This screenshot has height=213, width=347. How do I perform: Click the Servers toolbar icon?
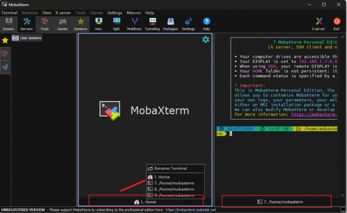pos(27,24)
